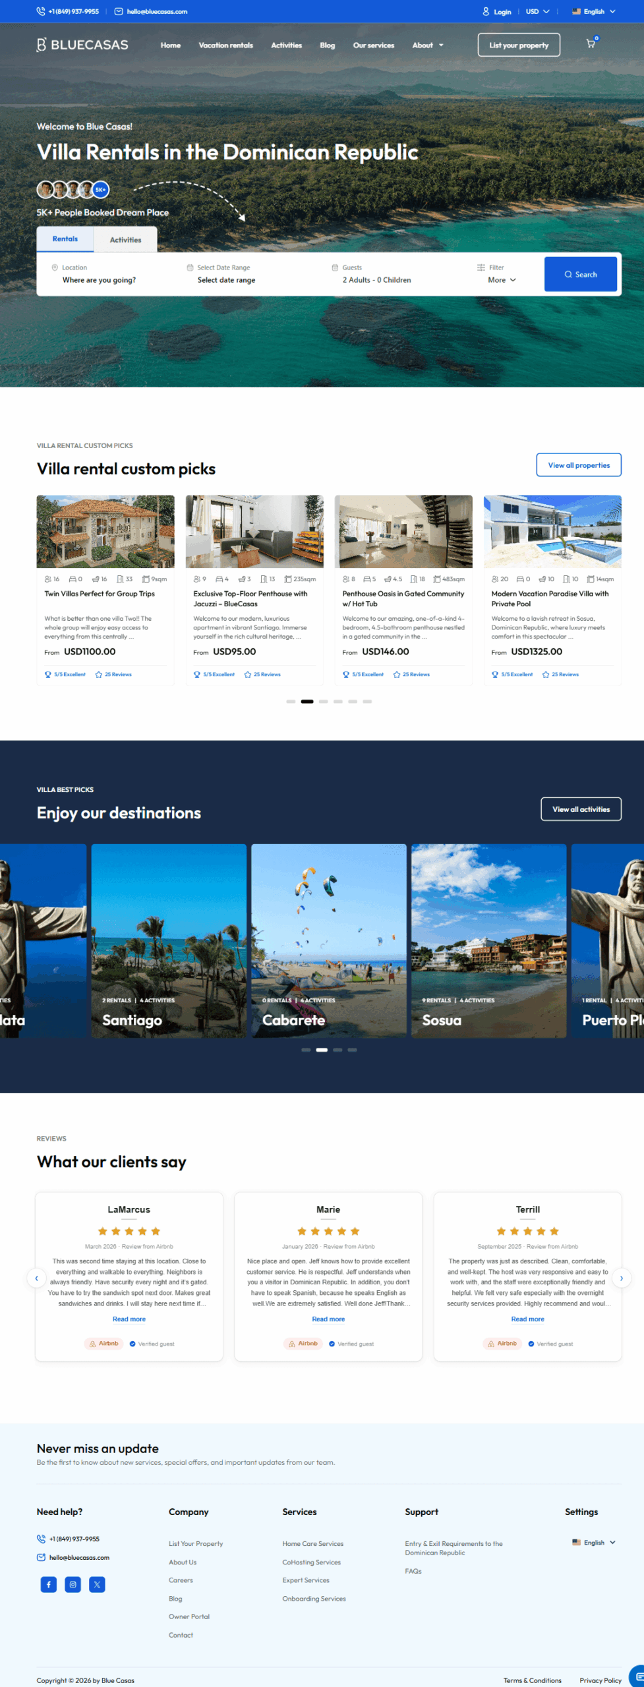Open Privacy Policy link
The width and height of the screenshot is (644, 1687).
point(600,1680)
